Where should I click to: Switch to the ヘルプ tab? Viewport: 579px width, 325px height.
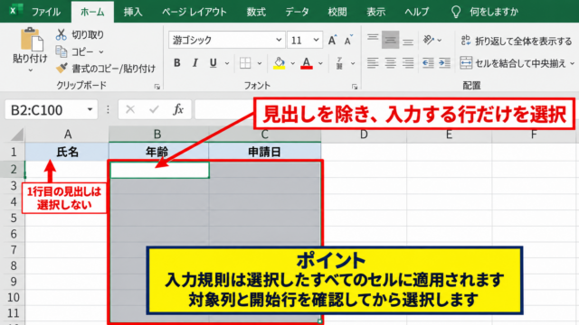coord(416,12)
